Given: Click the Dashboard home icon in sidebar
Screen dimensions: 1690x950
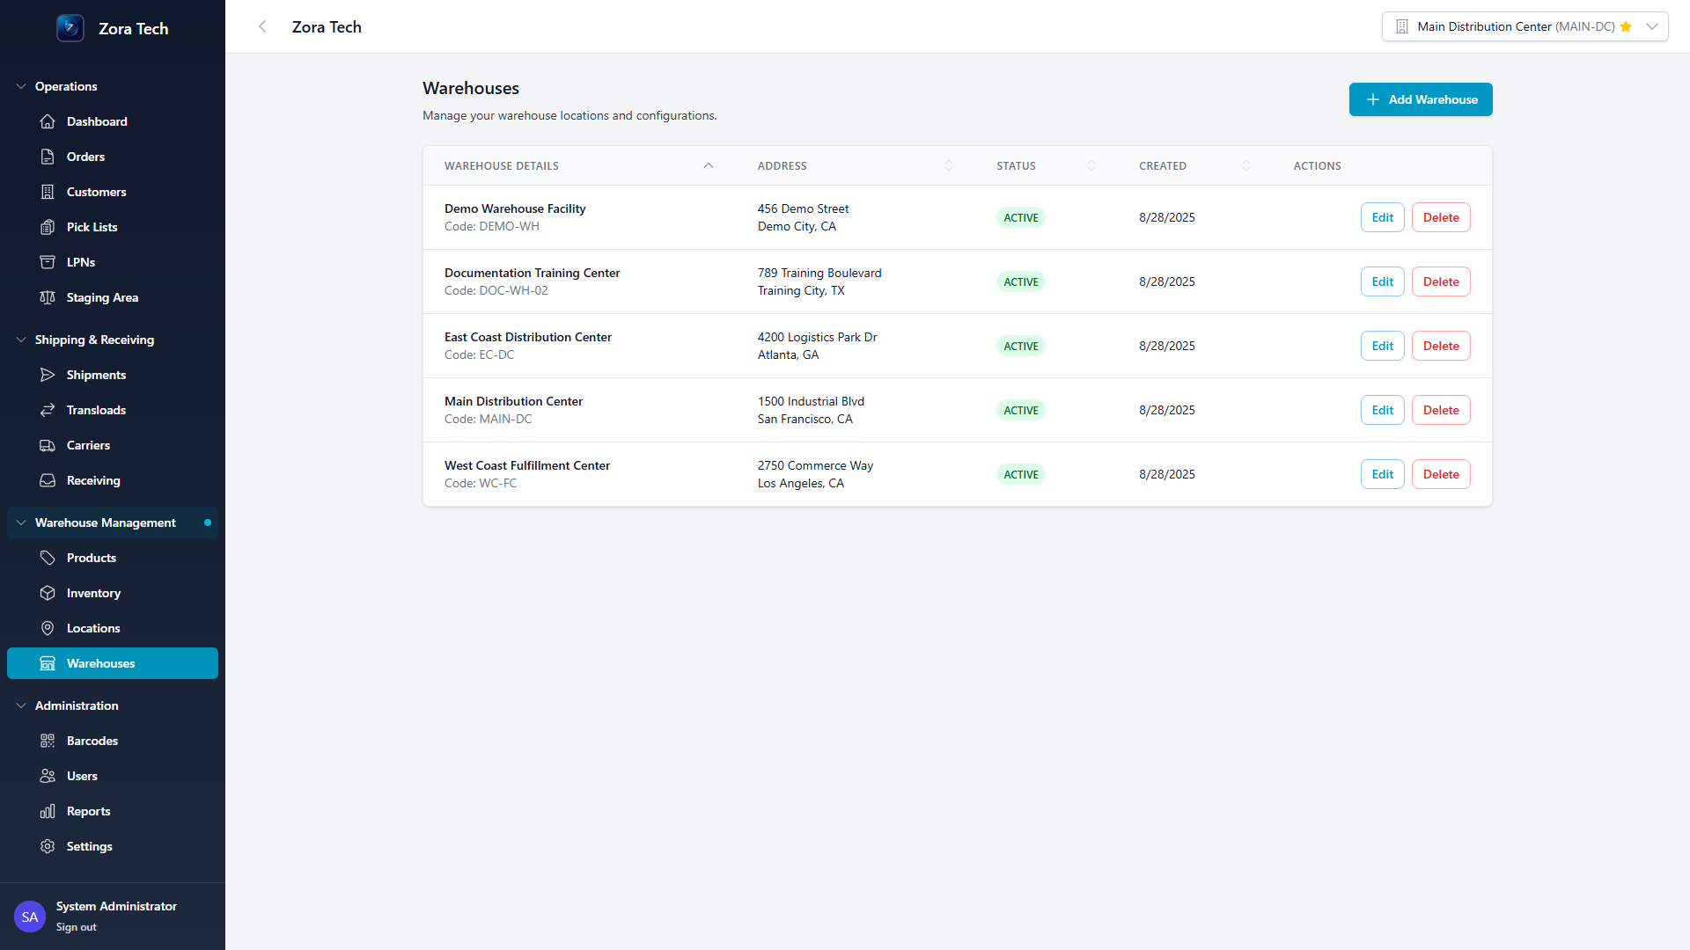Looking at the screenshot, I should (48, 121).
